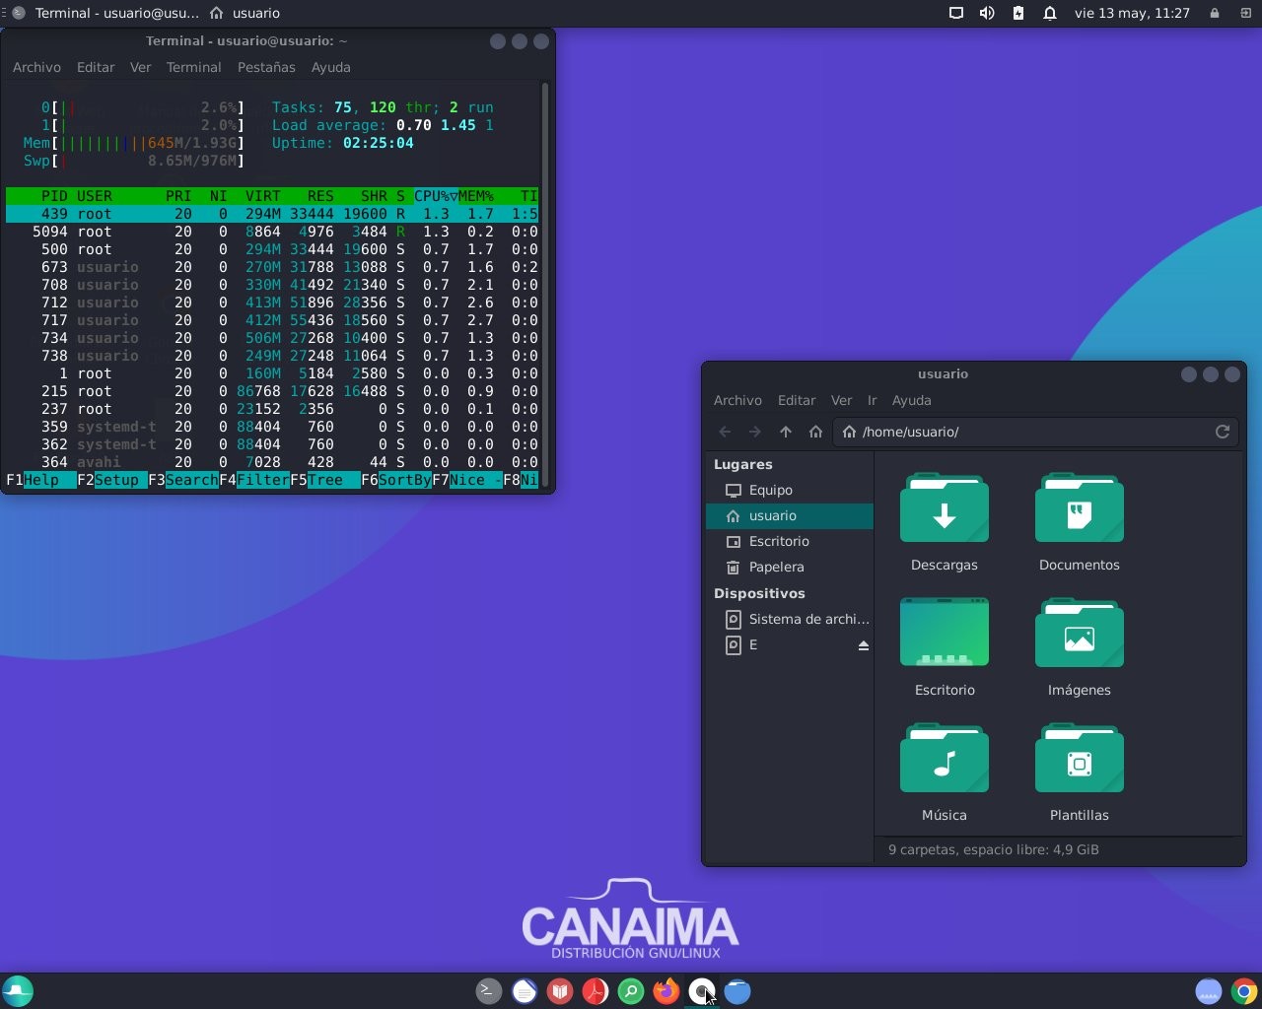Open Ver menu in the Terminal window
Viewport: 1262px width, 1009px height.
pyautogui.click(x=140, y=67)
